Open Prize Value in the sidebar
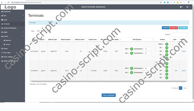 pyautogui.click(x=7, y=53)
